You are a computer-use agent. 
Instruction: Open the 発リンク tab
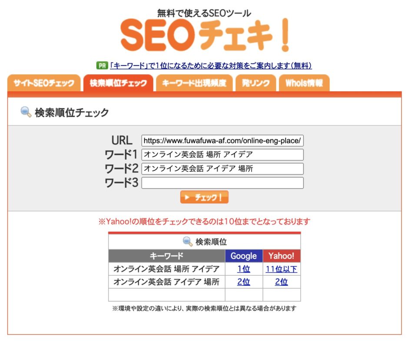pyautogui.click(x=256, y=83)
